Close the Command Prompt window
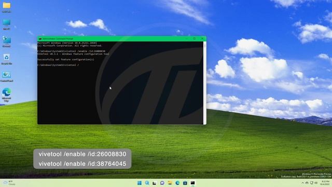 (202, 39)
